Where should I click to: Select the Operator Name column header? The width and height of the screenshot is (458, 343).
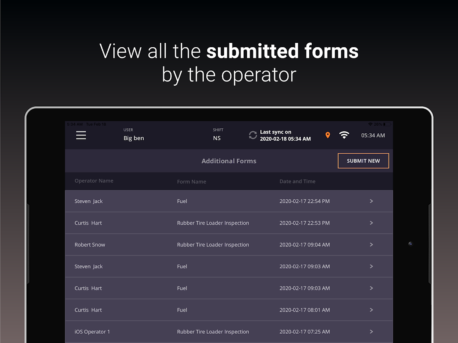point(94,181)
